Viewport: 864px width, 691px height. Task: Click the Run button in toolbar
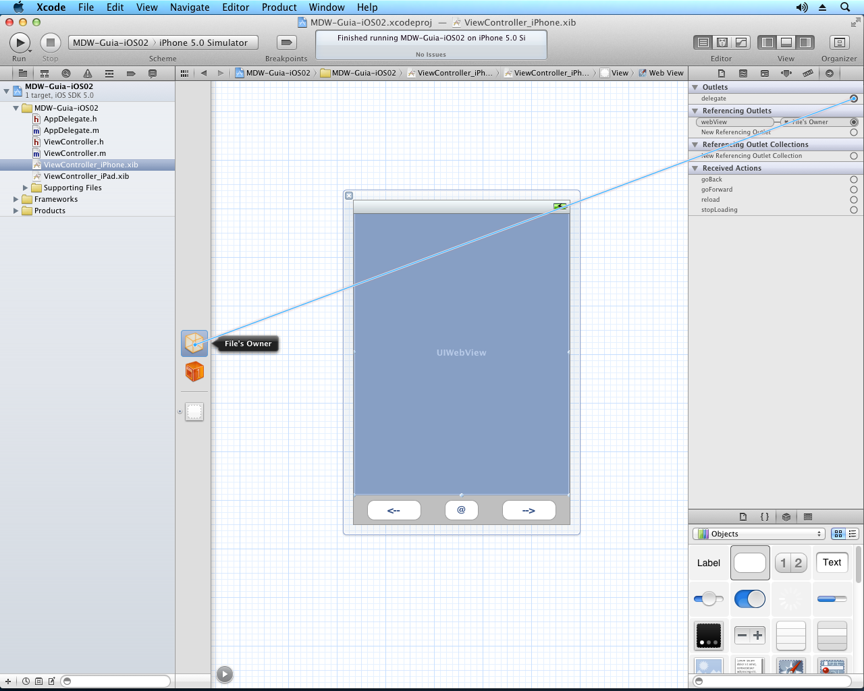20,43
